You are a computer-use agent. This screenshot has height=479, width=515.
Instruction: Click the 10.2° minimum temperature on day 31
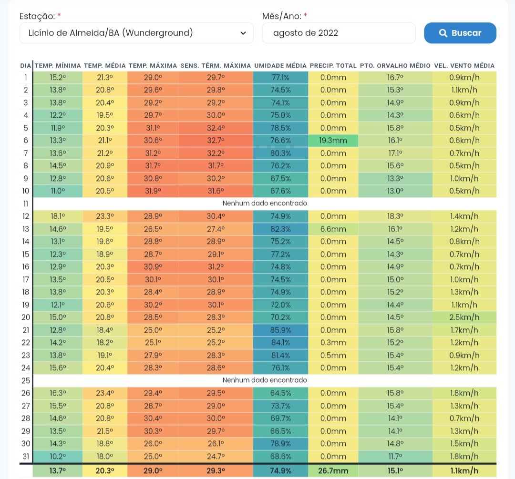(58, 456)
